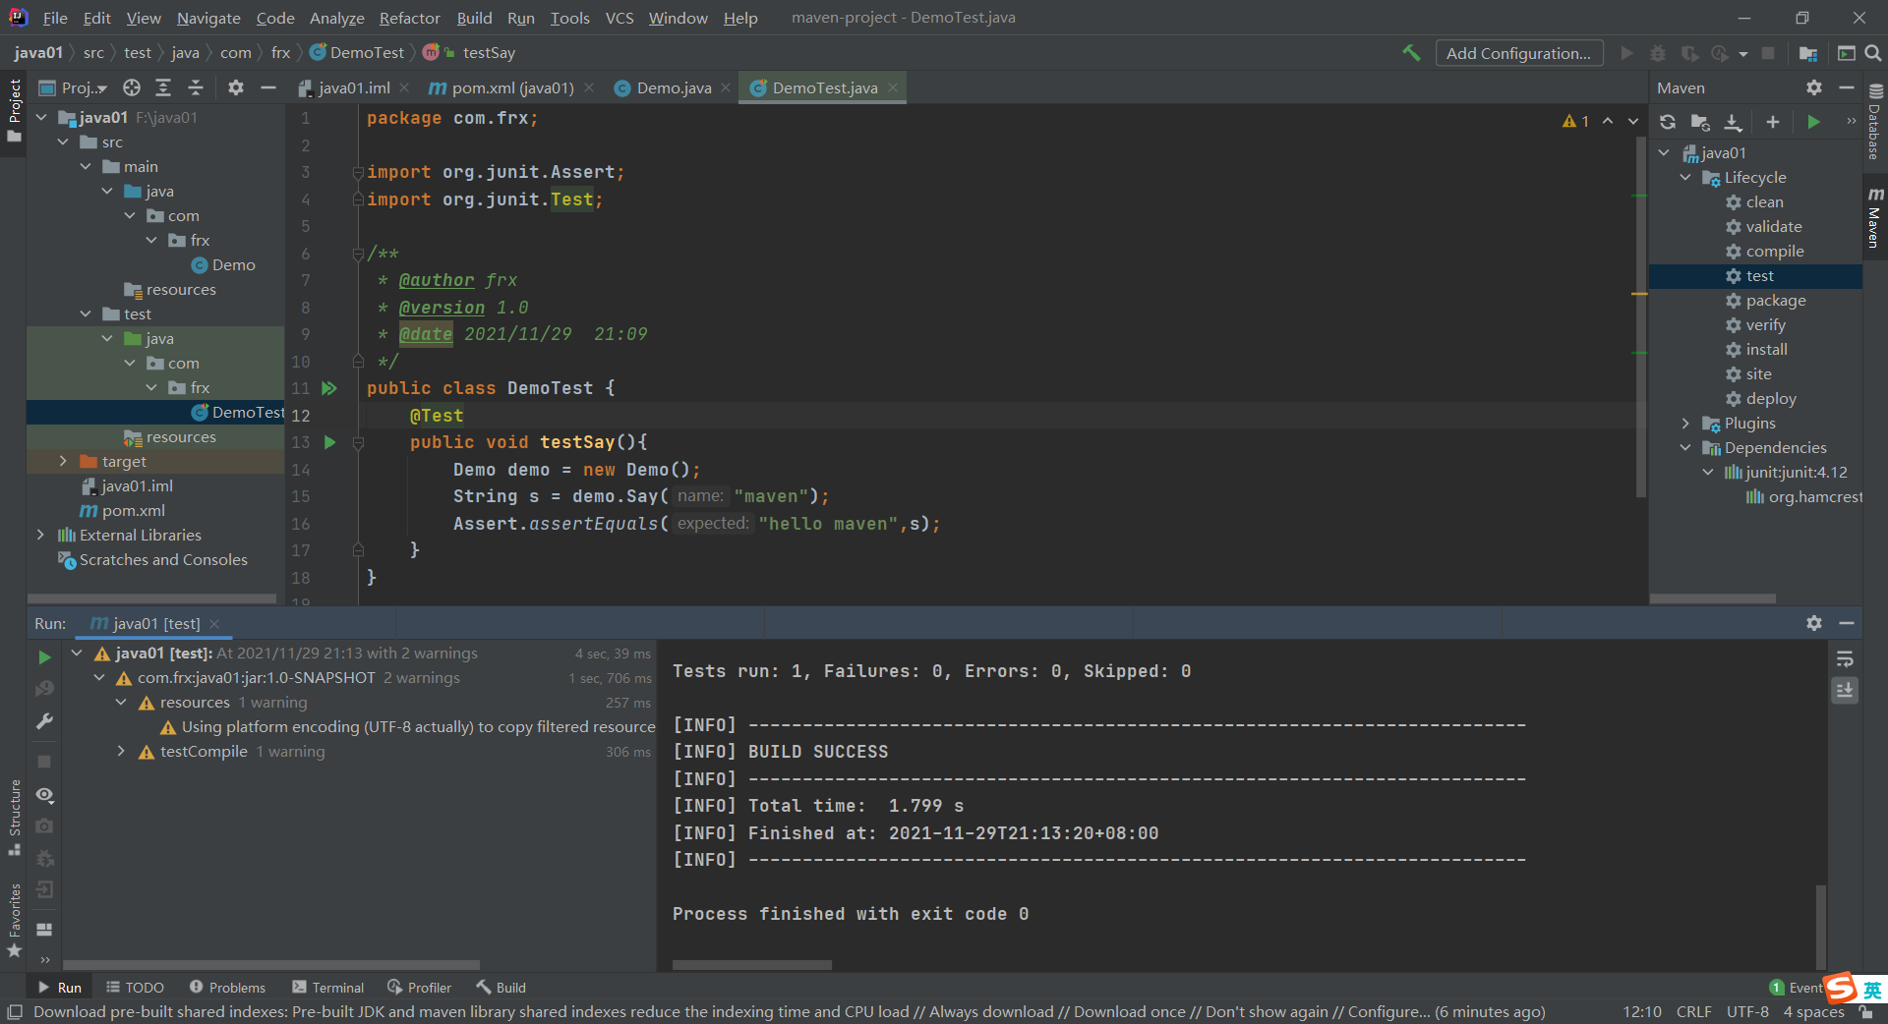Hide the Project panel with minus icon

pyautogui.click(x=267, y=87)
